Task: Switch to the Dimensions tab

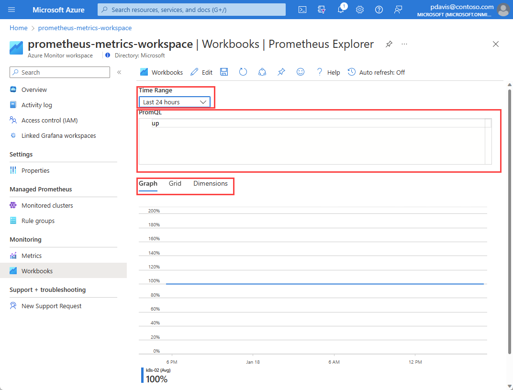Action: 211,183
